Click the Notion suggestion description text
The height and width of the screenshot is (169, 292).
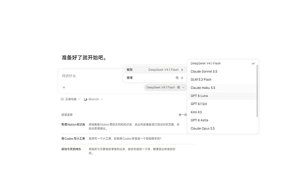134,126
